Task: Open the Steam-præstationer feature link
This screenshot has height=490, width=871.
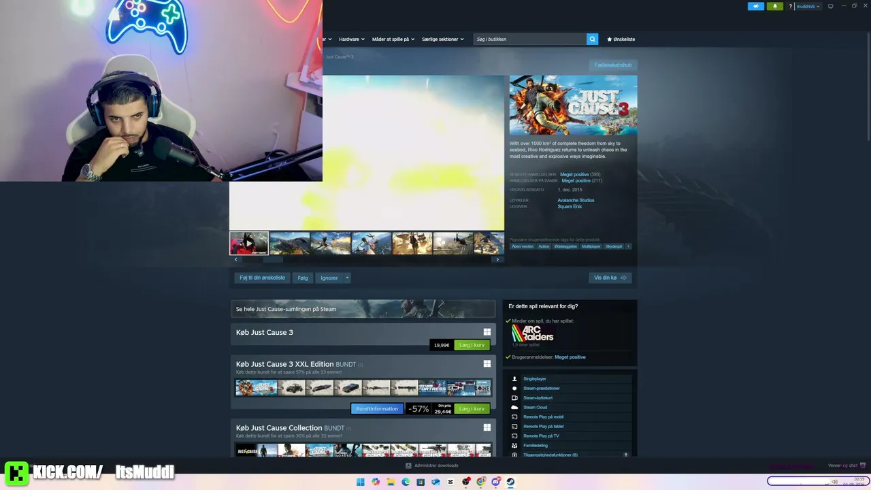Action: [x=542, y=389]
